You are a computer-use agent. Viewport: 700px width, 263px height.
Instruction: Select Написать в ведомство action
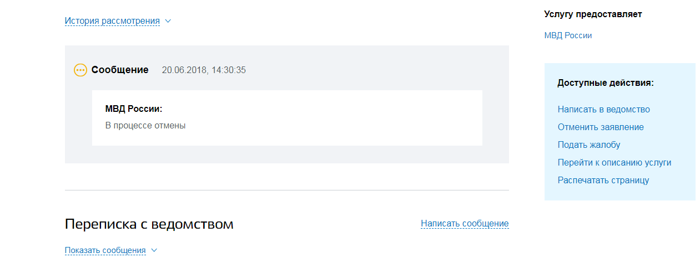coord(603,110)
